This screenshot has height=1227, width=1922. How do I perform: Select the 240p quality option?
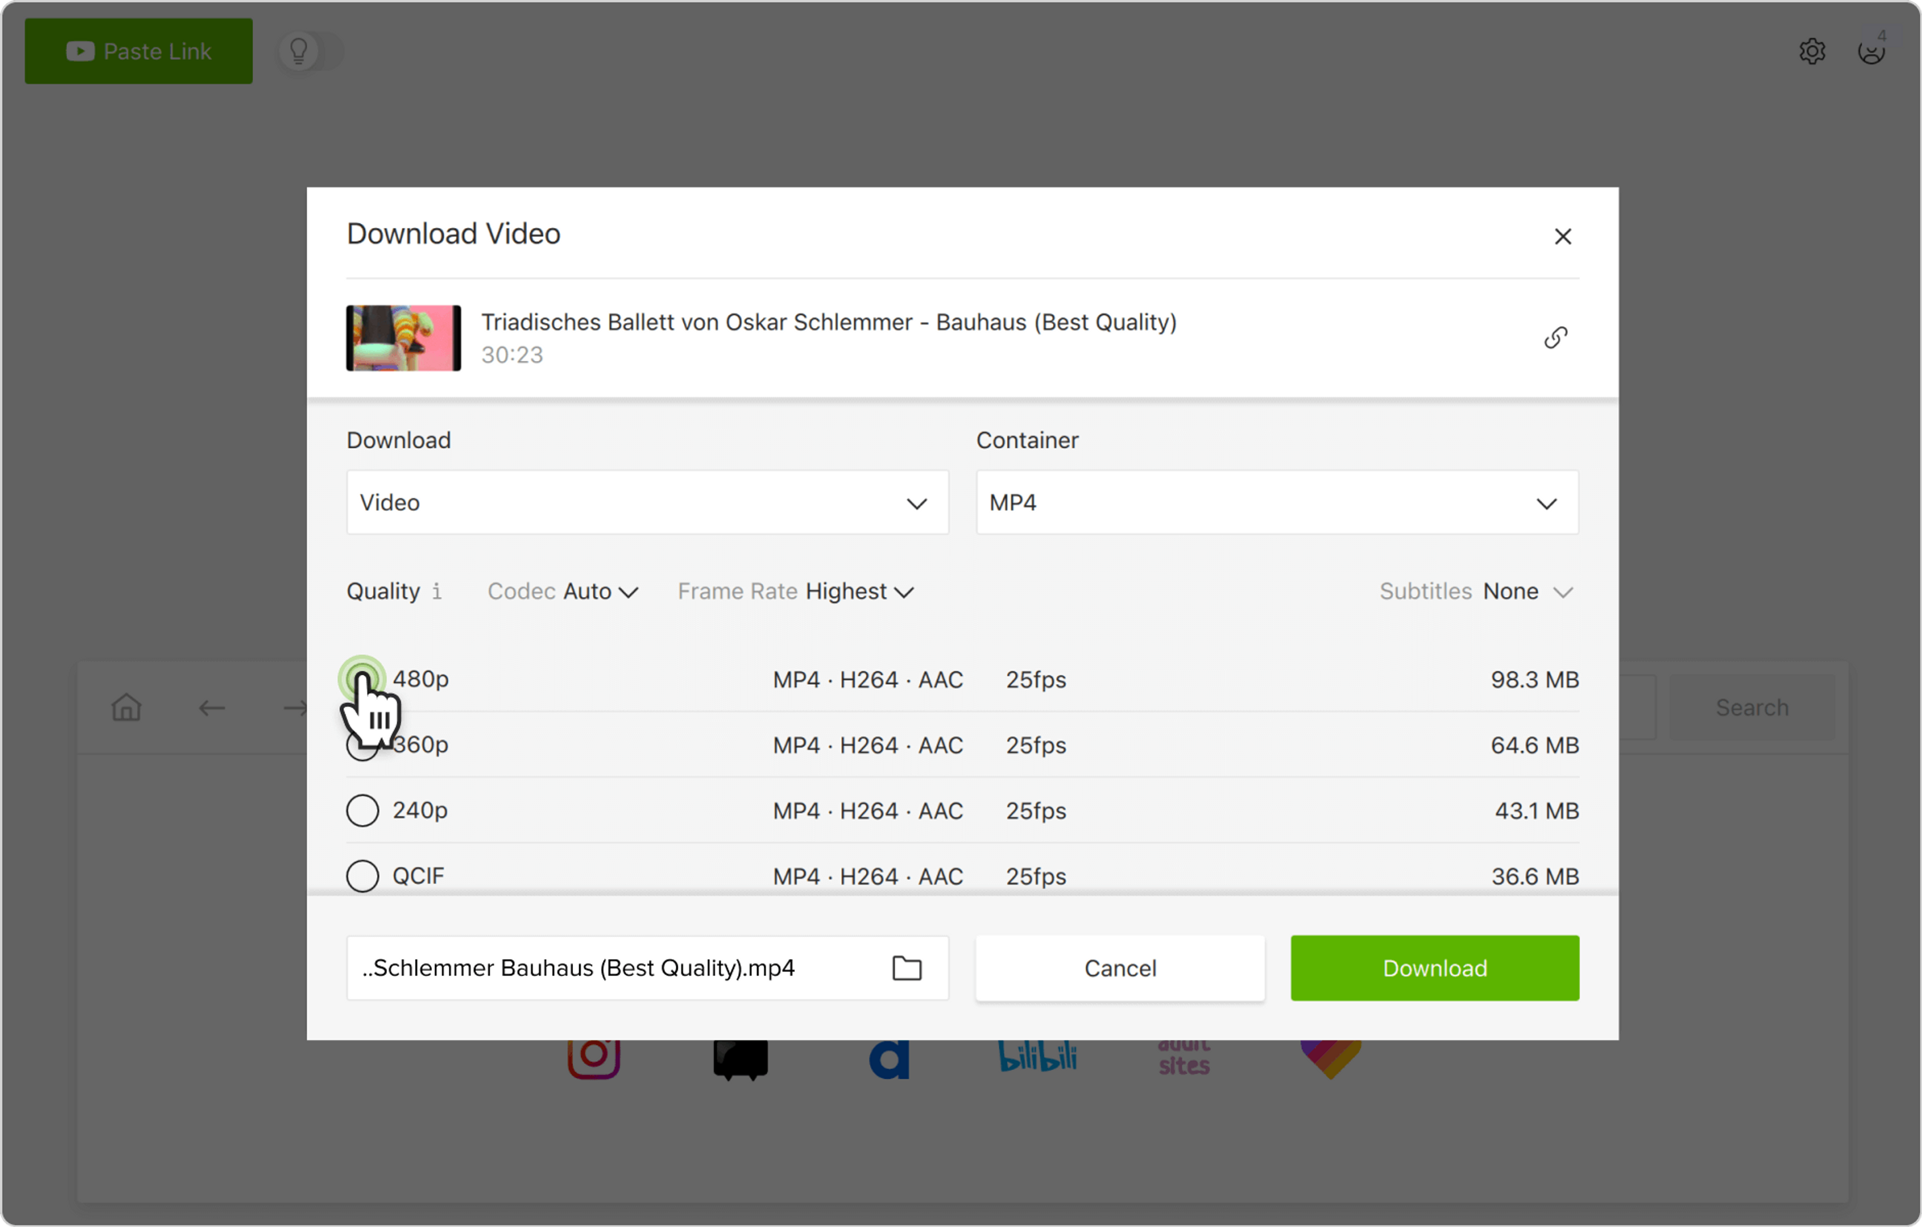click(362, 810)
